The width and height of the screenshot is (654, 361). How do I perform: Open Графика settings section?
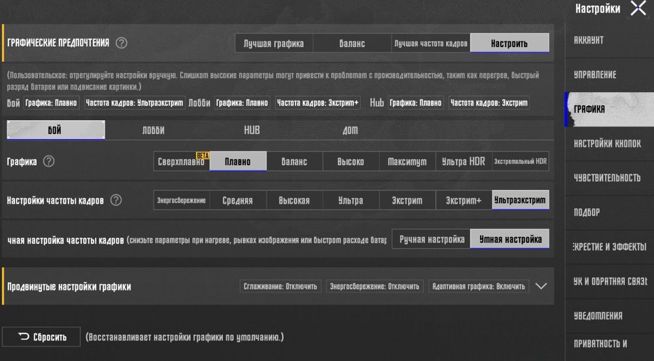(610, 109)
